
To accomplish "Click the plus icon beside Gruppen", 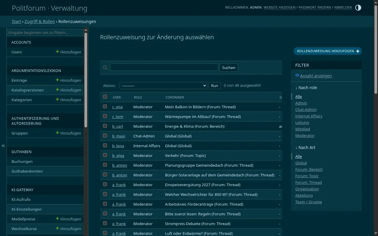I will click(57, 133).
